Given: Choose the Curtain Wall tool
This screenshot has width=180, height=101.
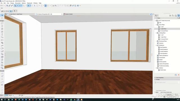Looking at the screenshot, I should tap(2, 57).
